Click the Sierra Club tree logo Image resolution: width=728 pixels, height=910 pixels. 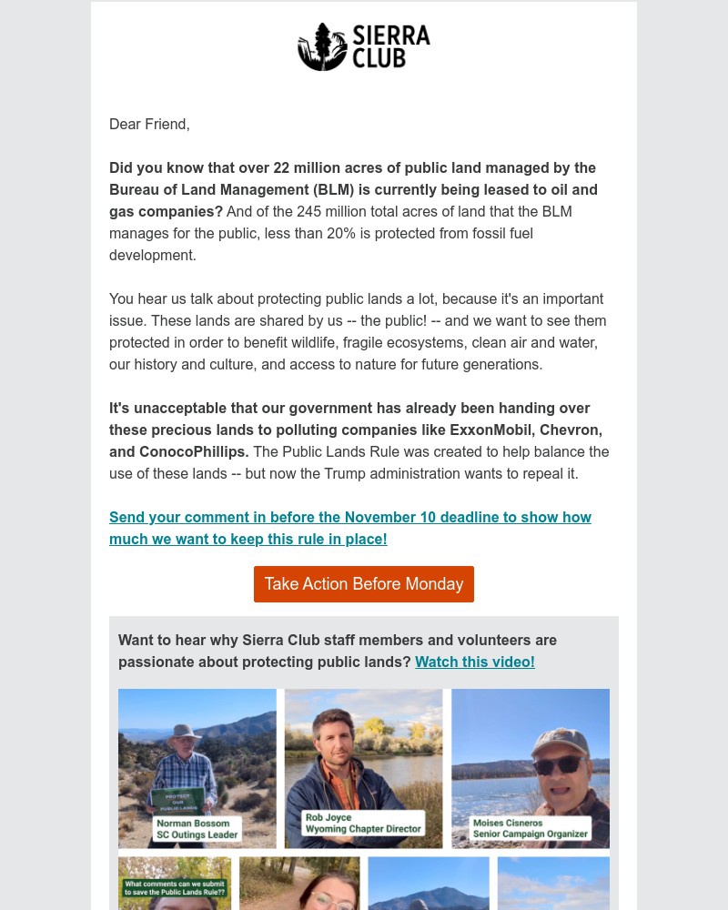(x=324, y=46)
